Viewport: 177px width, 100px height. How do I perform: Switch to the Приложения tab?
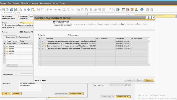[23, 37]
